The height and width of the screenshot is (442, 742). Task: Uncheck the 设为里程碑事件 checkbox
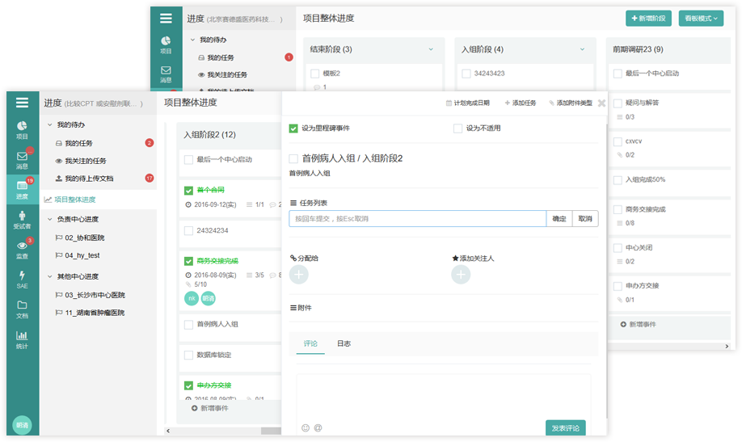click(x=293, y=128)
